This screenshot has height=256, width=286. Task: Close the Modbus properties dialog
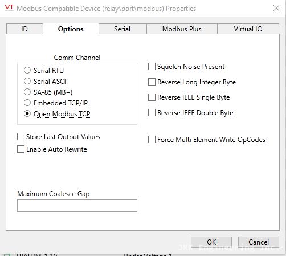tap(276, 8)
